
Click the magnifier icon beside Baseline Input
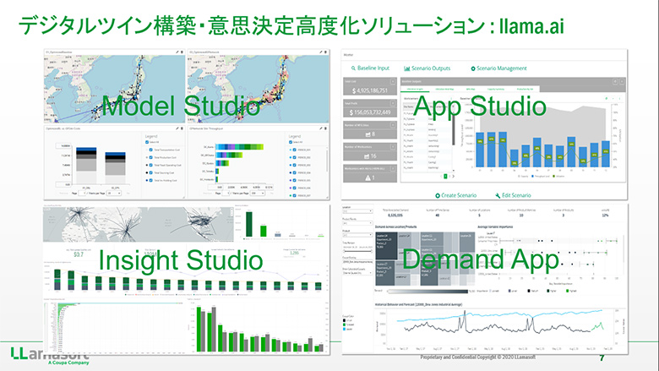(353, 68)
